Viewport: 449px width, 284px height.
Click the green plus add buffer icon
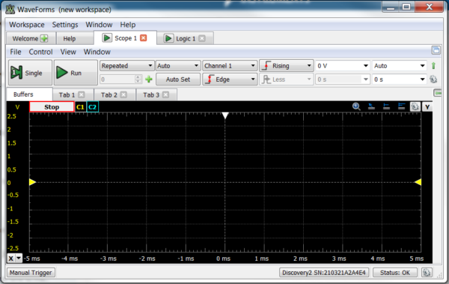(x=149, y=79)
